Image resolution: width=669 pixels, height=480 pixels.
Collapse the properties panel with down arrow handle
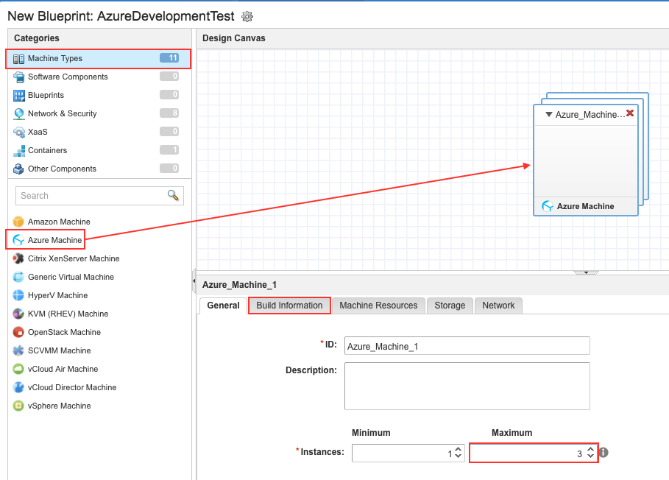pyautogui.click(x=587, y=272)
